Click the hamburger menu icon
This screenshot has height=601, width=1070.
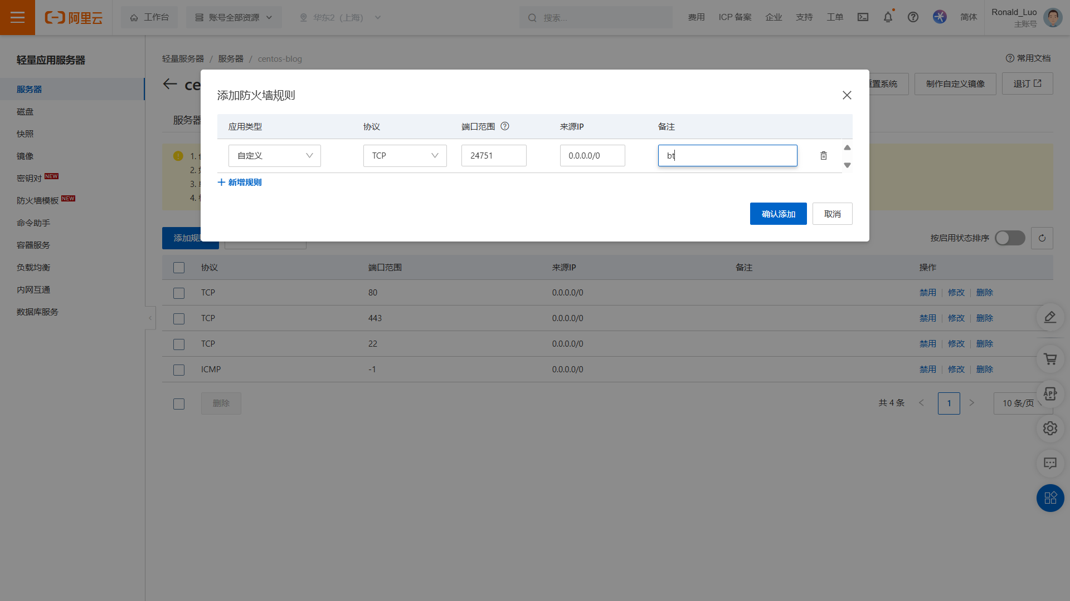pyautogui.click(x=17, y=17)
